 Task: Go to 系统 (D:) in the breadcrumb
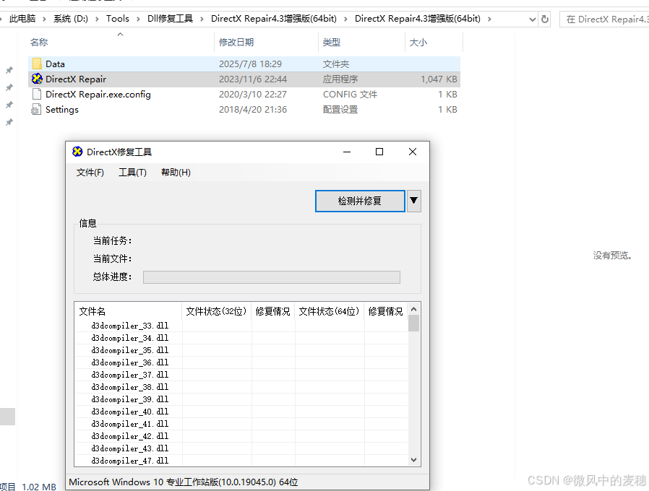71,19
